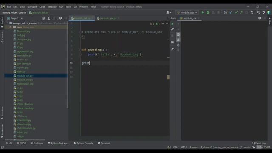This screenshot has height=153, width=272.
Task: Click the restore layout icon in Run panel
Action: tap(173, 42)
